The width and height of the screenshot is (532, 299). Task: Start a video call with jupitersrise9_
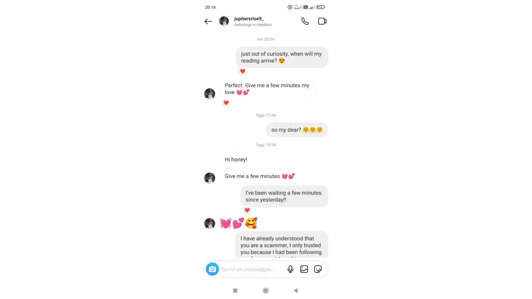click(x=322, y=21)
